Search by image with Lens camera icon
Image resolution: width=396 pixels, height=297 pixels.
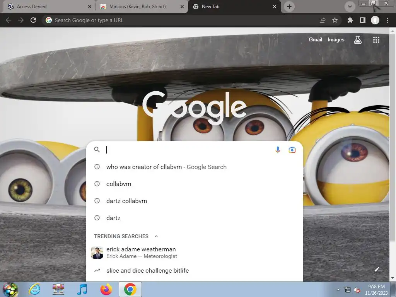[x=292, y=150]
